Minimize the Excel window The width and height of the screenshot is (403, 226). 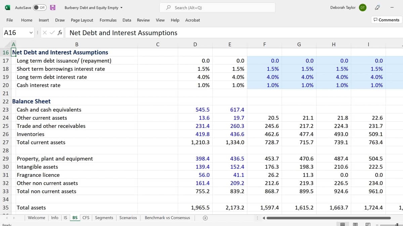392,7
